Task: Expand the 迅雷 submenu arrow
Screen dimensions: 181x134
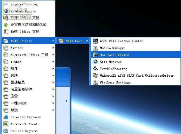Action: point(53,96)
